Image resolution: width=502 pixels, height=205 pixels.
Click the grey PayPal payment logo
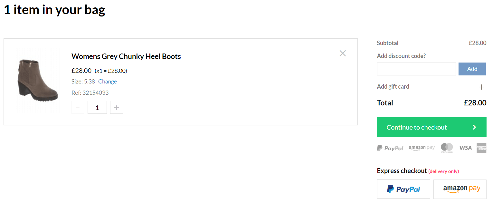[390, 148]
